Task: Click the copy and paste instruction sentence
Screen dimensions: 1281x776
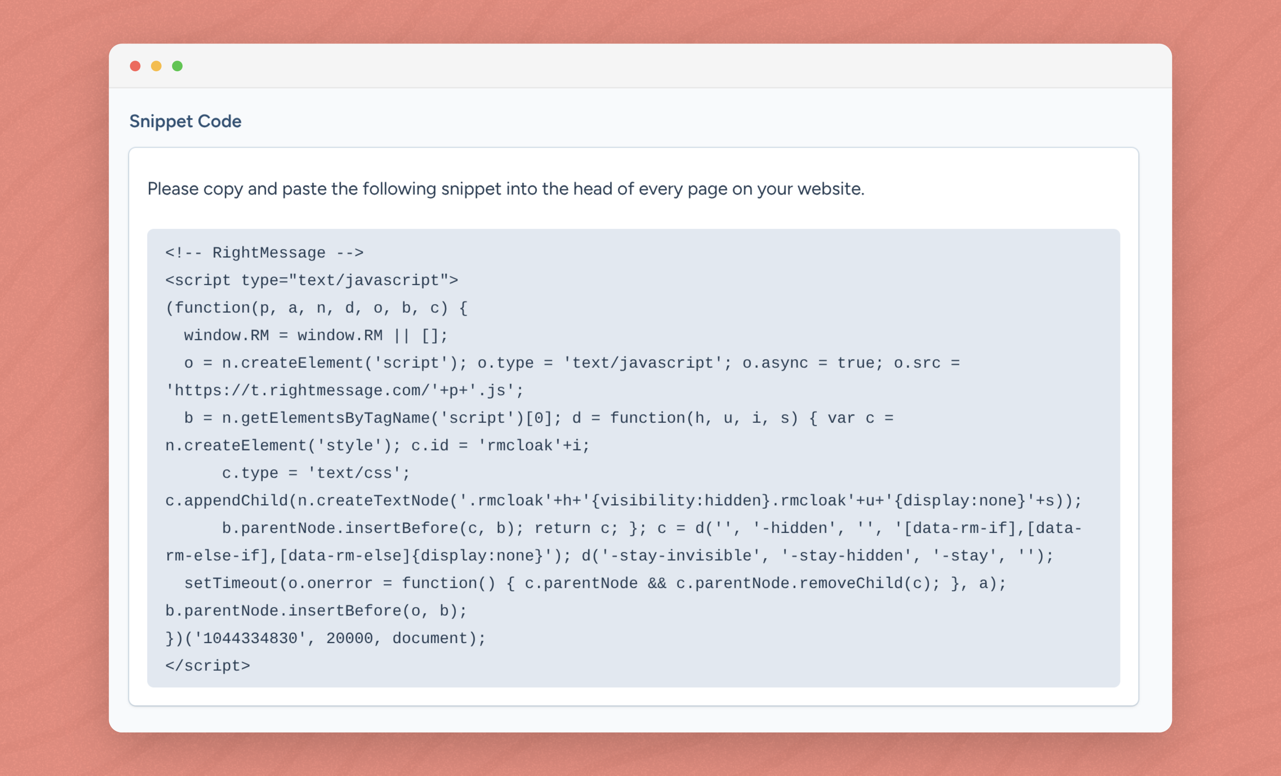Action: [506, 188]
